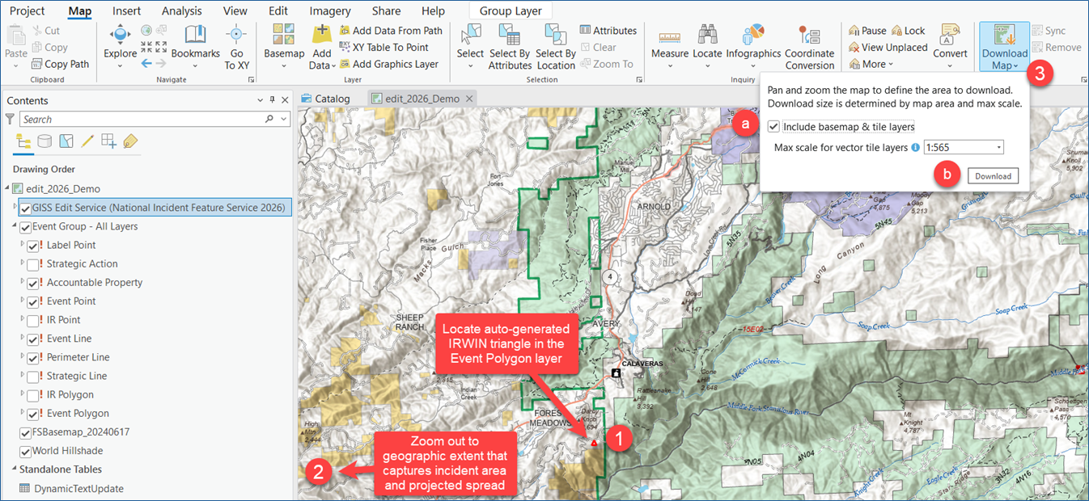Open the Bookmarks icon
Viewport: 1089px width, 501px height.
point(195,35)
